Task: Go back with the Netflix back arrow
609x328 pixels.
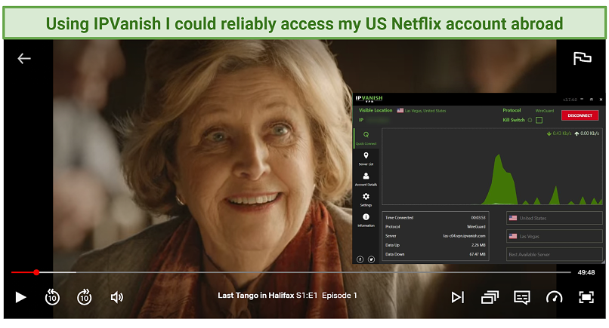Action: [x=24, y=59]
